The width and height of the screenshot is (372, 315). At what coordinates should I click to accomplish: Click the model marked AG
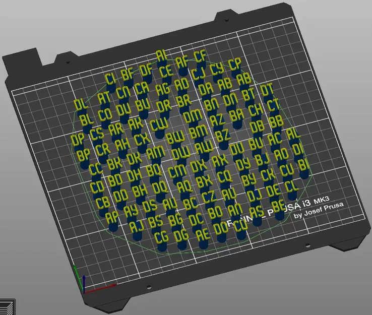click(163, 90)
